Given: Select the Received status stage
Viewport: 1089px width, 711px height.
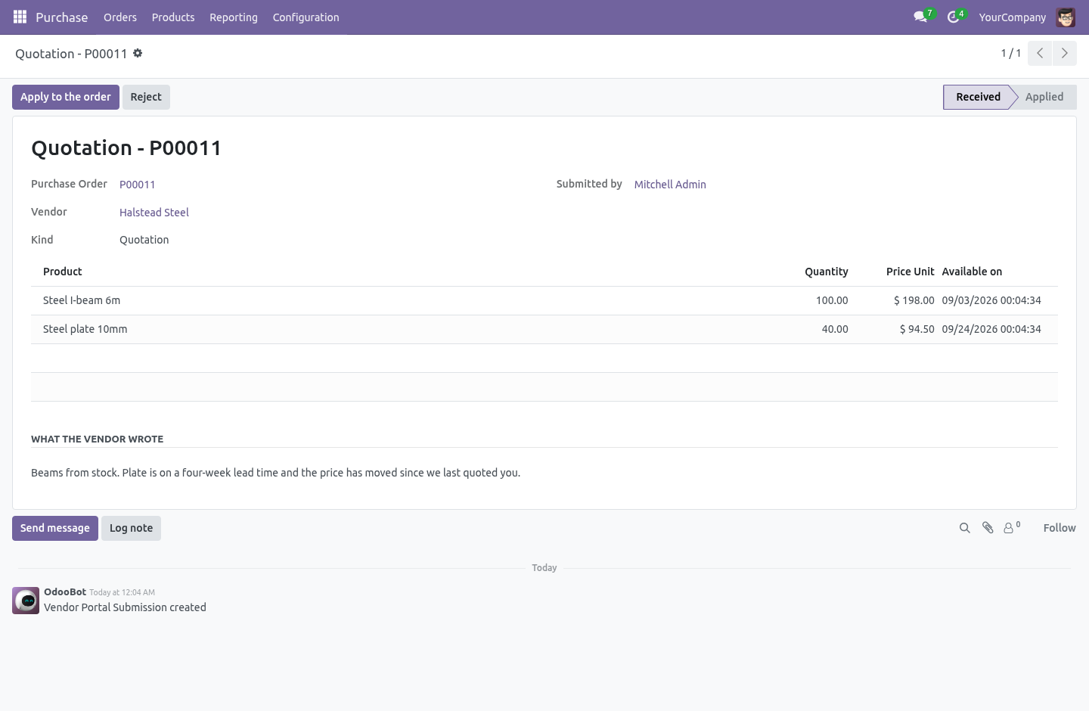Looking at the screenshot, I should point(978,97).
